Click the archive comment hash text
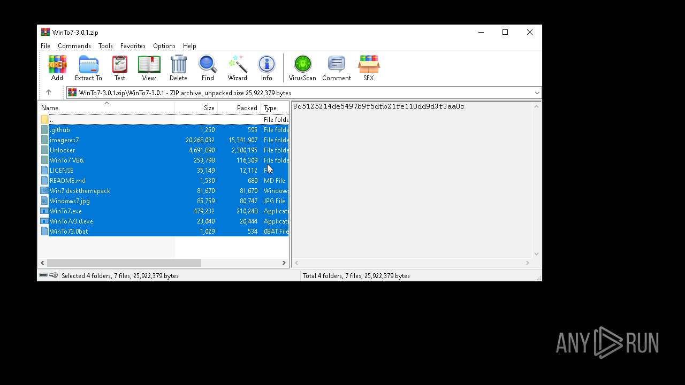 click(x=378, y=106)
